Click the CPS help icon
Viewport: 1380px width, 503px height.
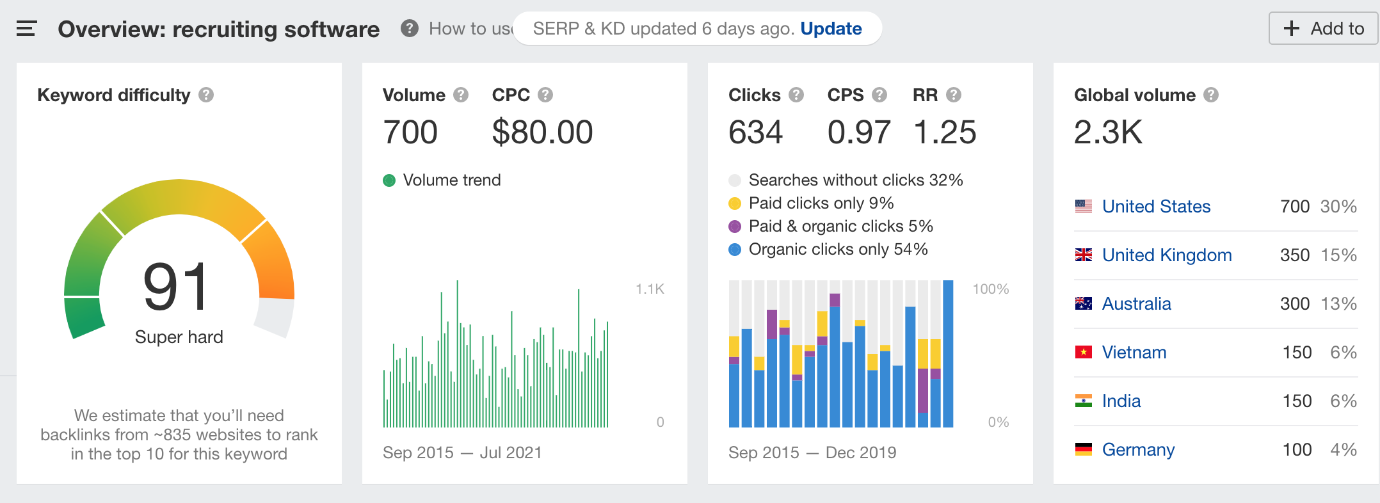(x=879, y=95)
